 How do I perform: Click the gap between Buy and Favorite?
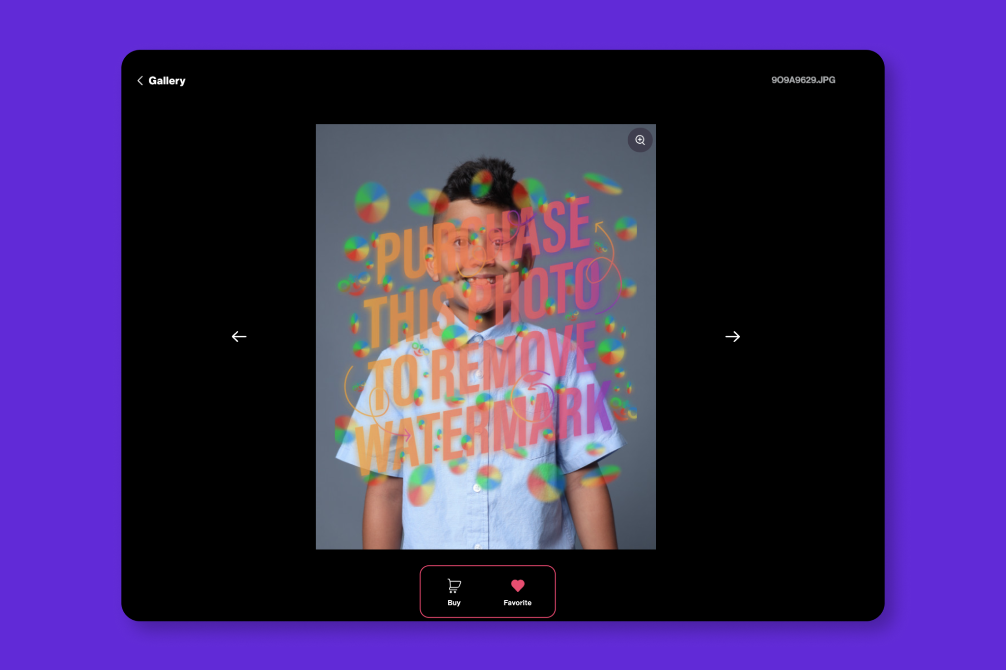click(x=486, y=591)
